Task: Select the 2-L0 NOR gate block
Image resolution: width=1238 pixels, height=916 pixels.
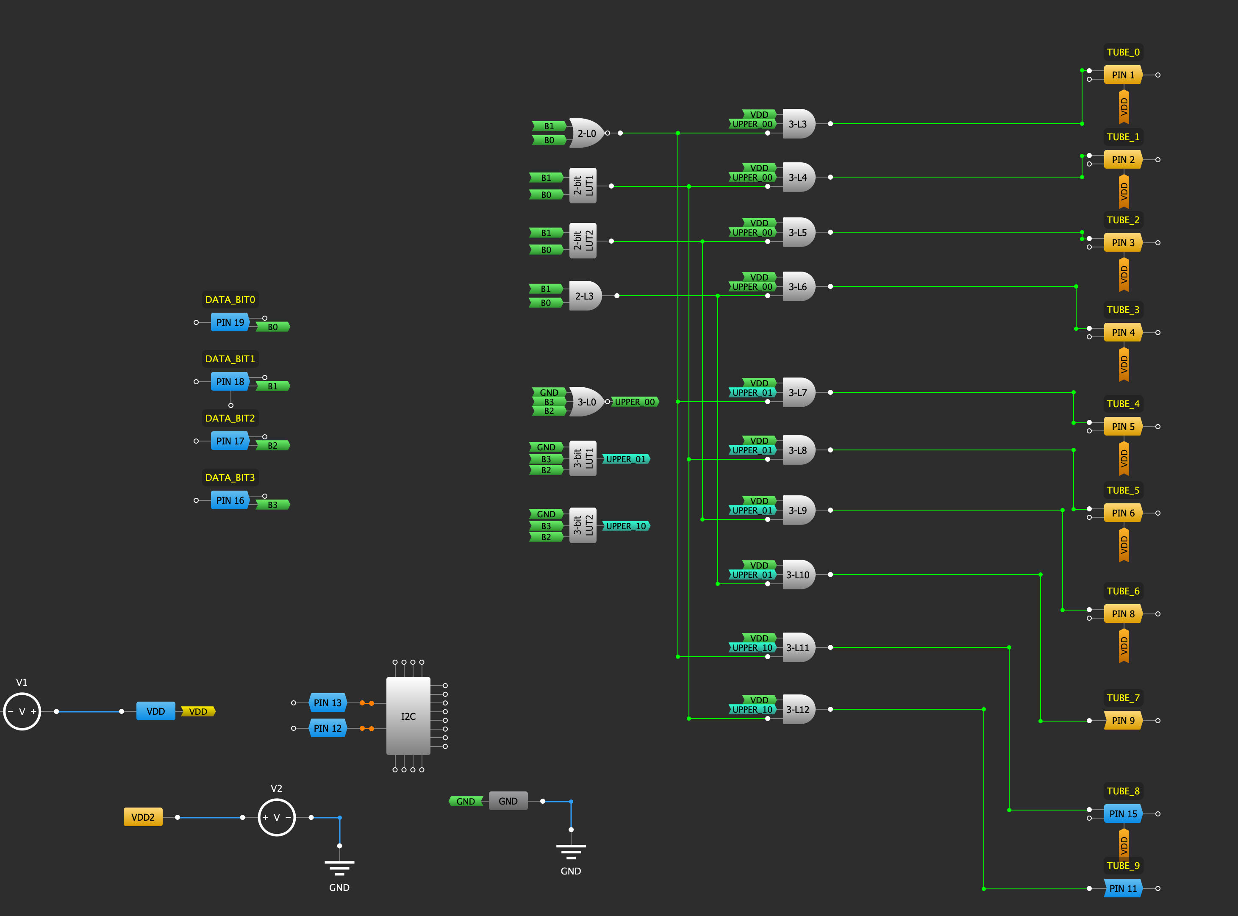Action: click(586, 133)
